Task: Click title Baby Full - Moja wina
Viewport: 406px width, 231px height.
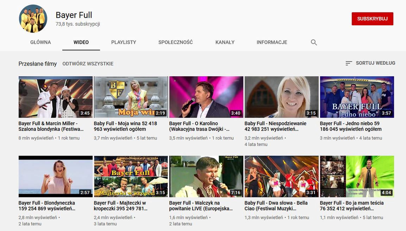Action: click(125, 126)
